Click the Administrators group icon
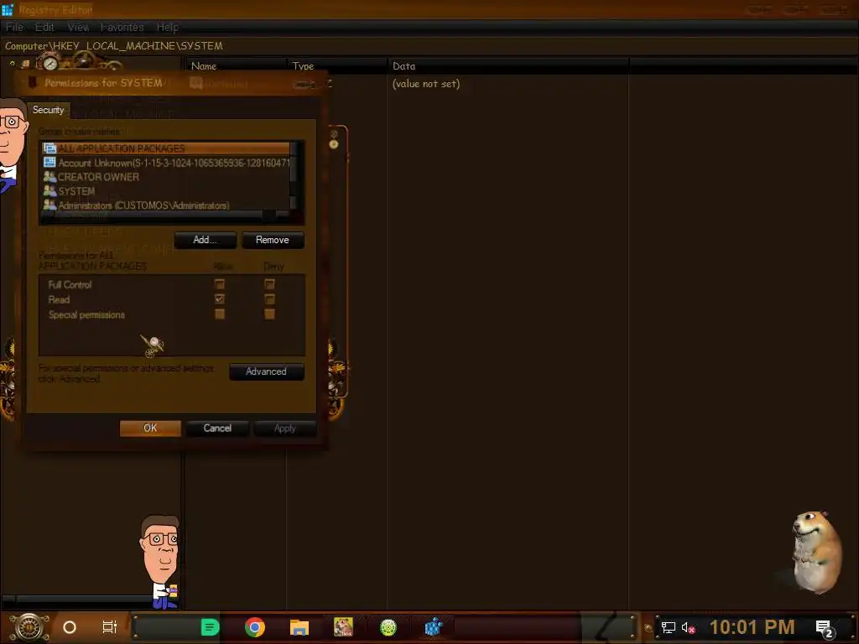The width and height of the screenshot is (859, 644). pyautogui.click(x=49, y=205)
